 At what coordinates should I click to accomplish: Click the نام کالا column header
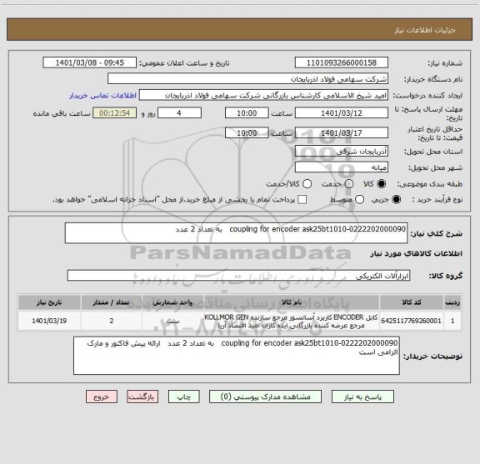pos(292,302)
